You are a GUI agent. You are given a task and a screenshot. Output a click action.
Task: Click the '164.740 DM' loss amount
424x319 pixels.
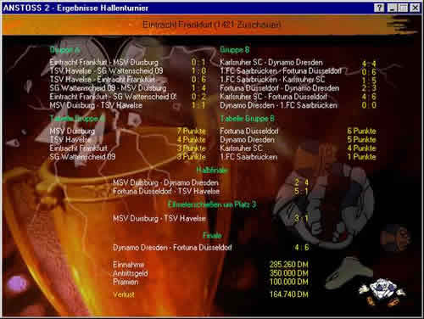[288, 294]
